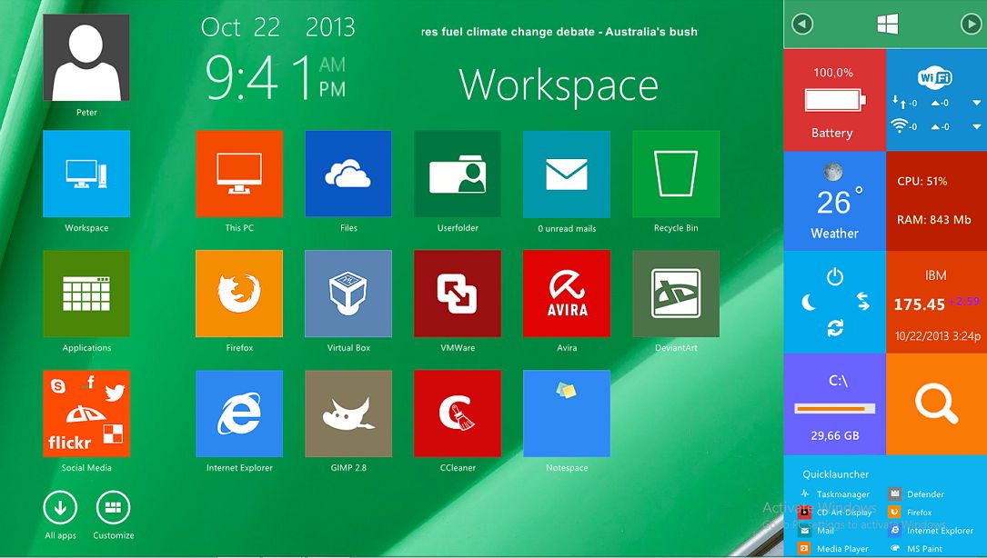The width and height of the screenshot is (987, 558).
Task: Click the CPU: 51% reading
Action: pyautogui.click(x=922, y=181)
